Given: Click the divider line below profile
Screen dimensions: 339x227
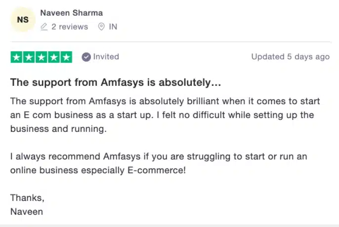Looking at the screenshot, I should tap(170, 41).
